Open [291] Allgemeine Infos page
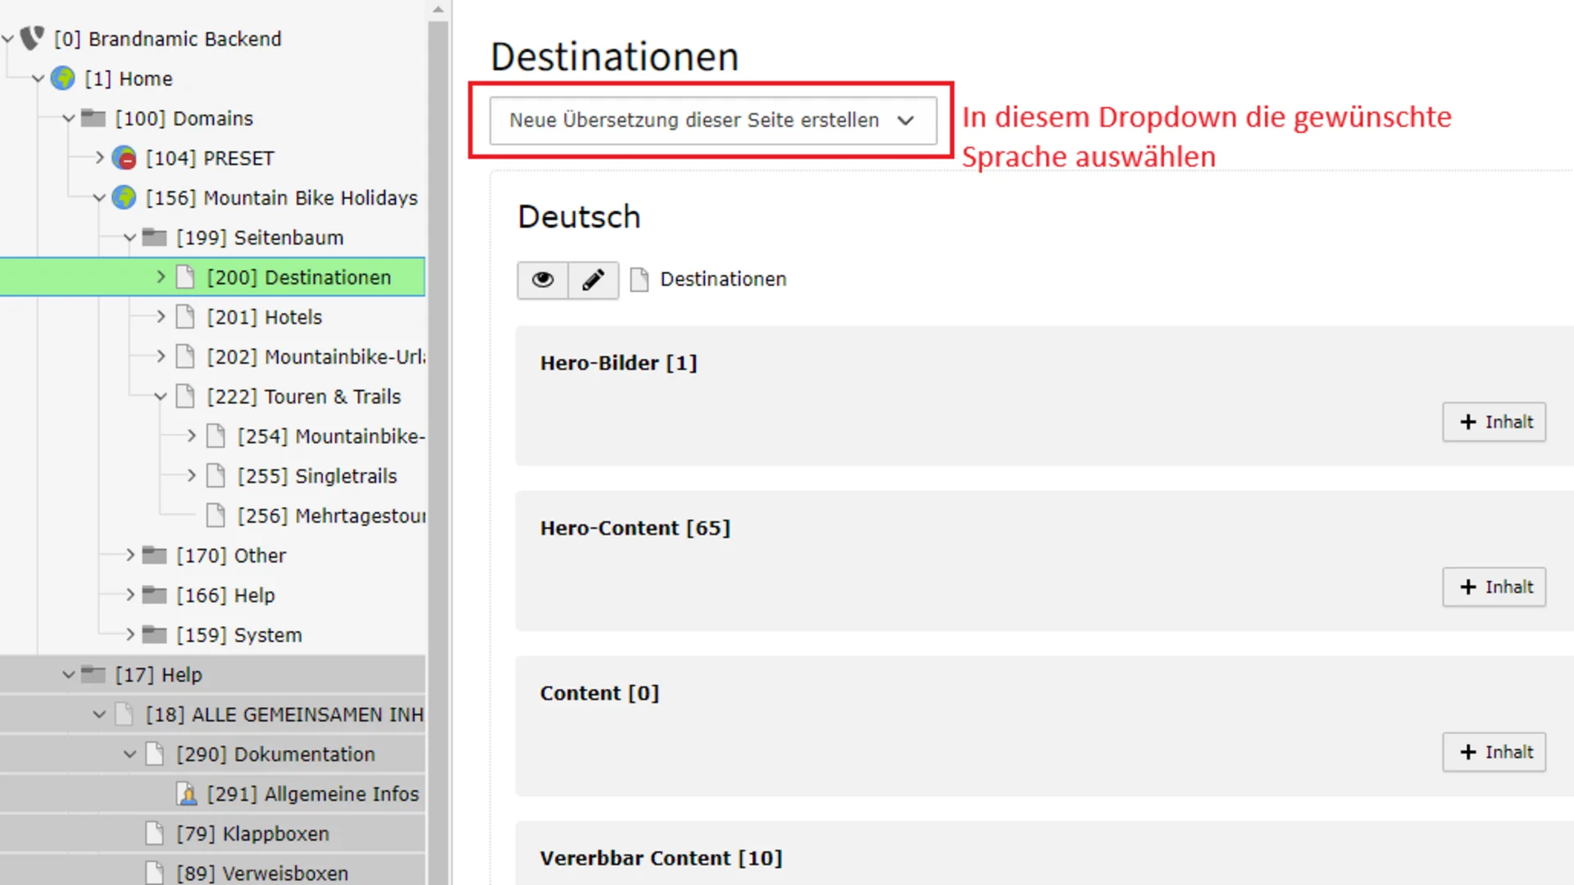Image resolution: width=1574 pixels, height=885 pixels. [312, 794]
